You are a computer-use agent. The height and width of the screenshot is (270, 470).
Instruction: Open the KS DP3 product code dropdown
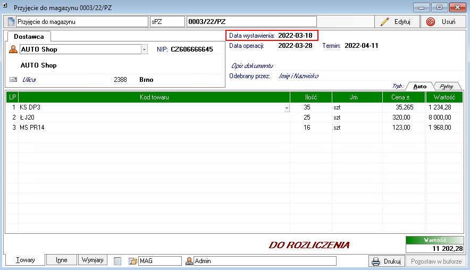click(x=287, y=107)
